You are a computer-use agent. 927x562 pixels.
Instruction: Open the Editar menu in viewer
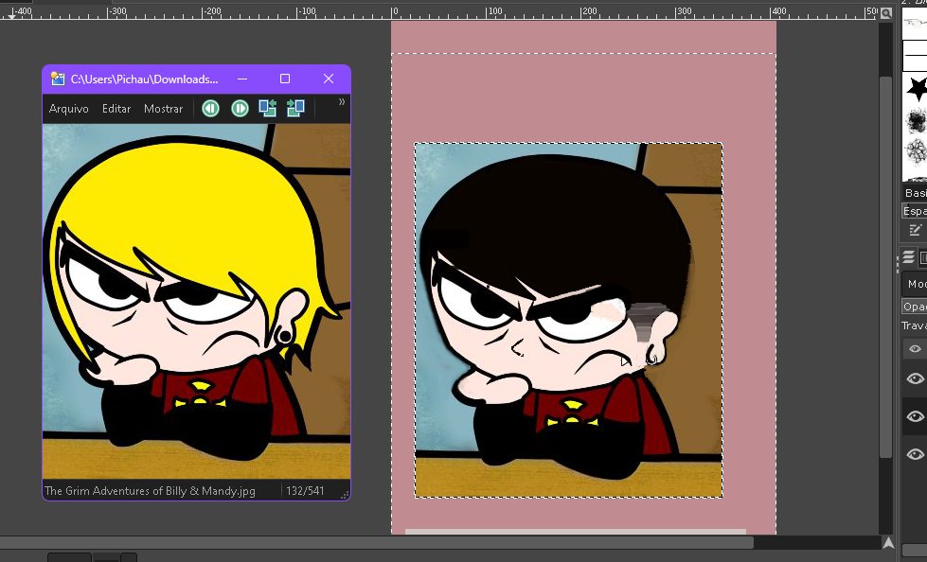coord(116,109)
